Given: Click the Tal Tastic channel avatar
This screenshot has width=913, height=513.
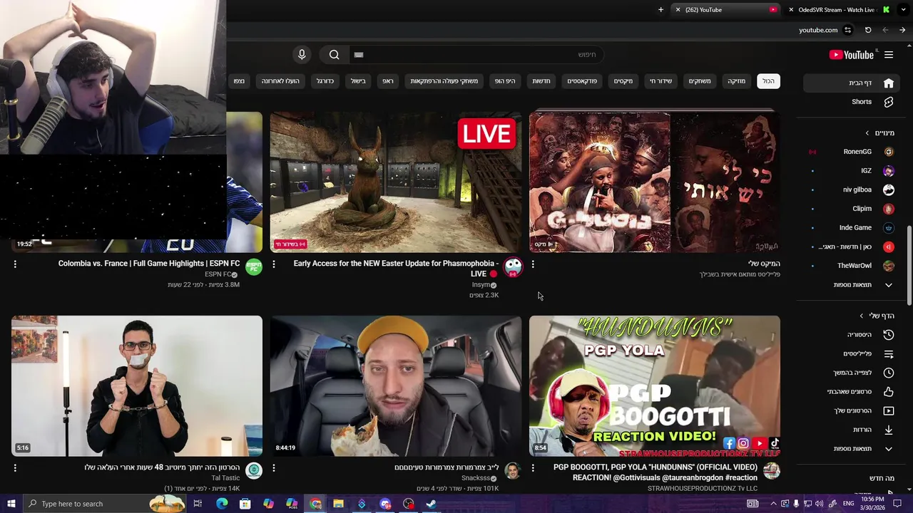Looking at the screenshot, I should click(254, 471).
